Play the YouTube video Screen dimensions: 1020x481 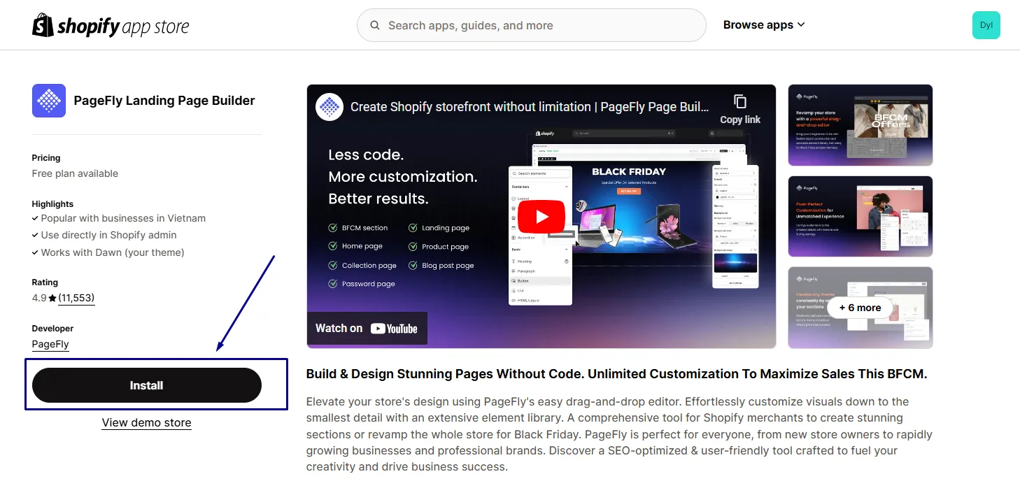coord(541,217)
